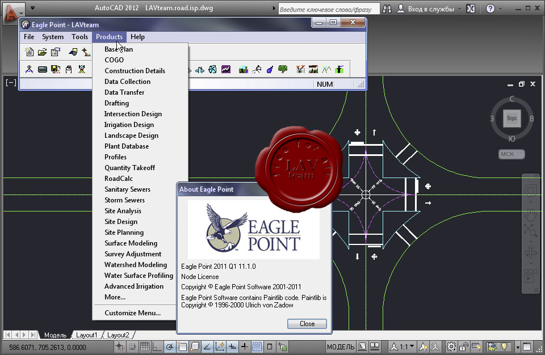Toggle Object Snap in status bar

182,346
